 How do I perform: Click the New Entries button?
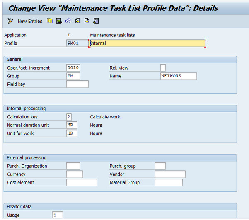click(x=30, y=21)
